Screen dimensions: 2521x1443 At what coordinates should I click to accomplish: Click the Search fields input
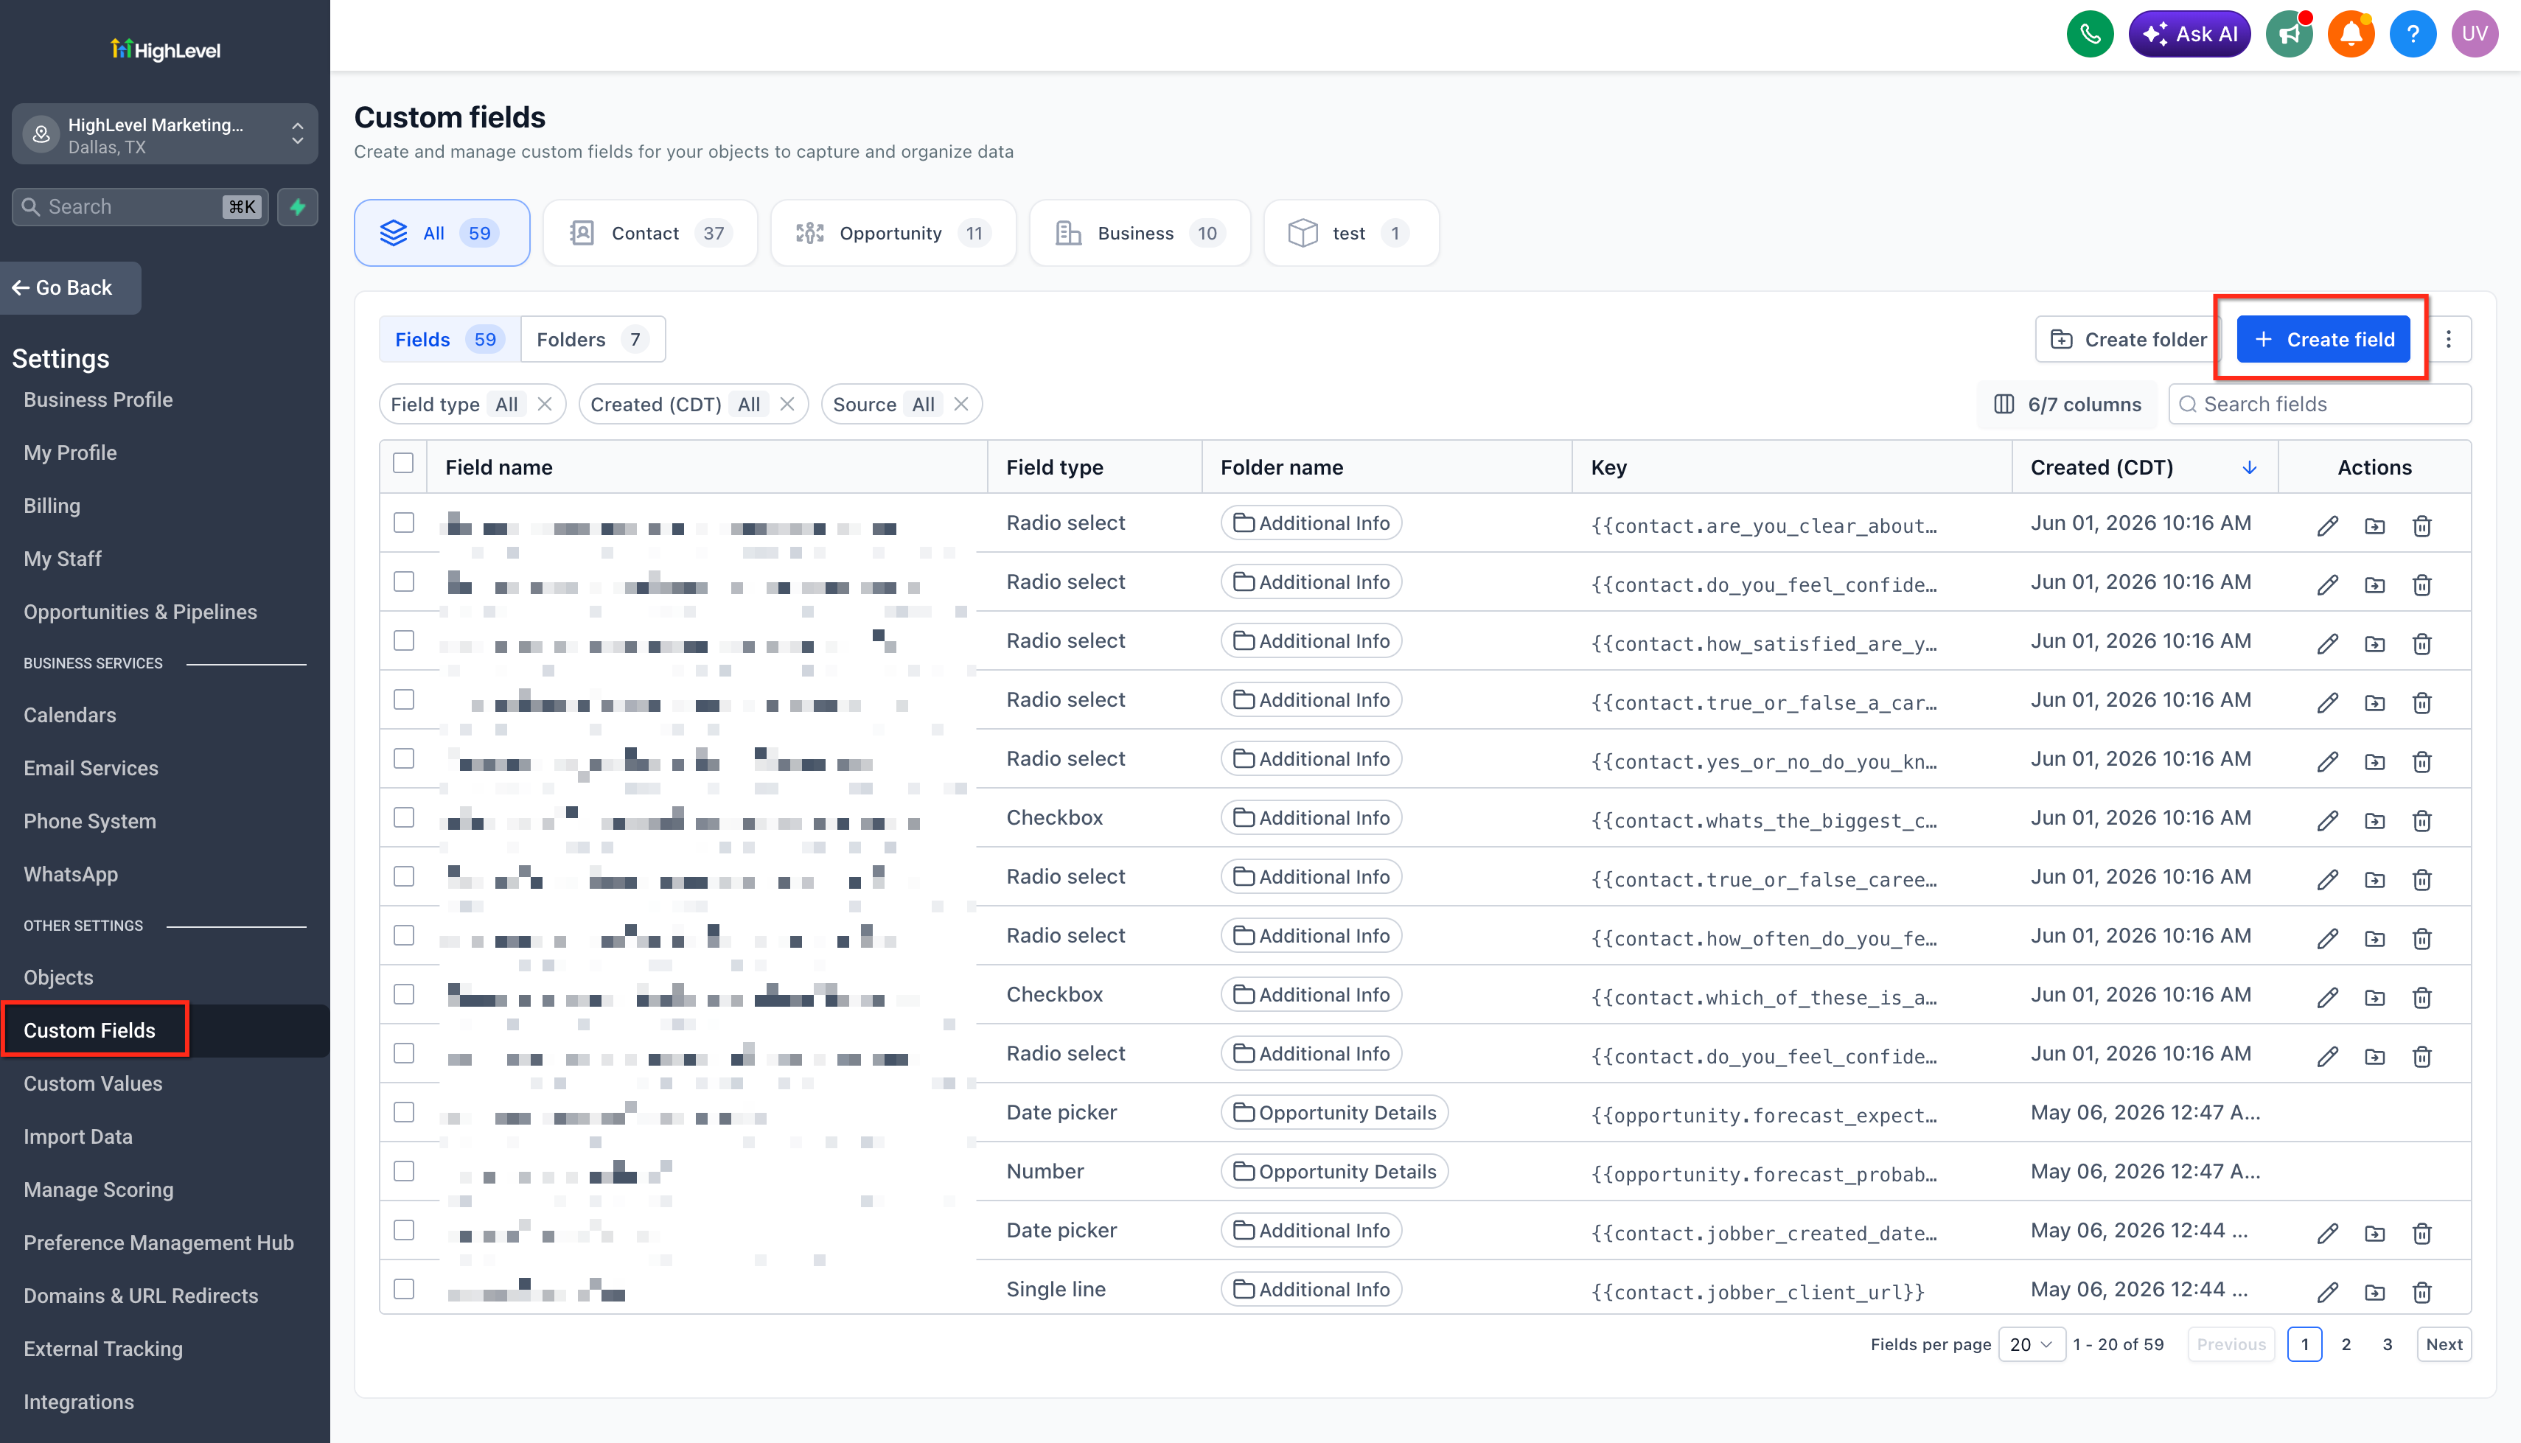[2320, 405]
